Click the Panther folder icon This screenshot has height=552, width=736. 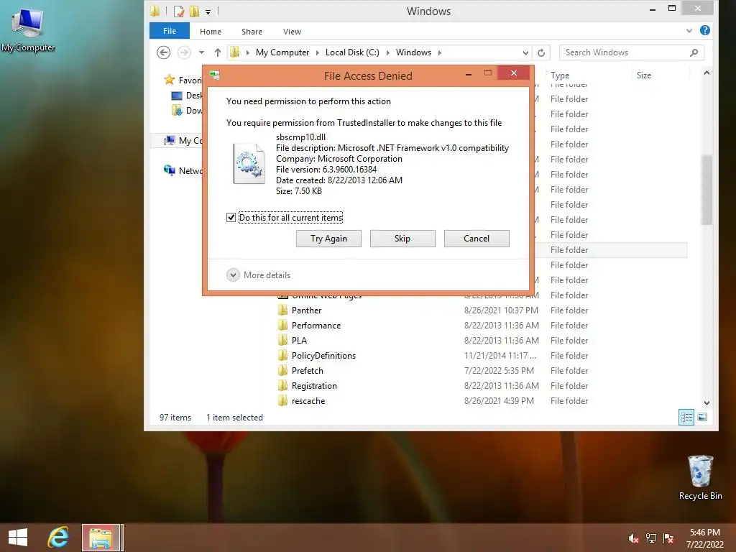click(282, 310)
